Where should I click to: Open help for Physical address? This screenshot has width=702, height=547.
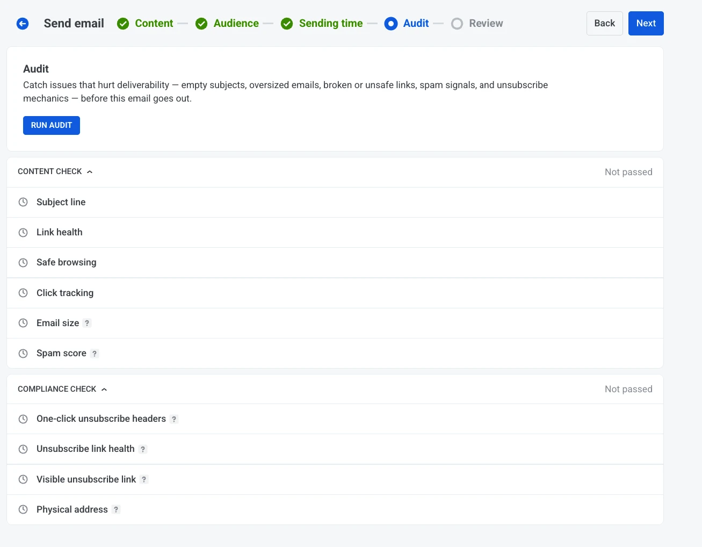click(x=116, y=509)
